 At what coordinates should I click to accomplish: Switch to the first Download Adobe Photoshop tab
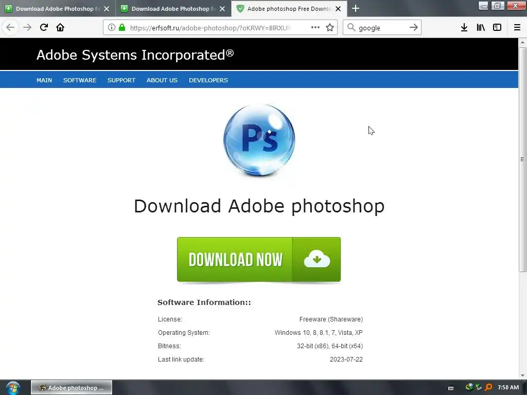pyautogui.click(x=58, y=9)
